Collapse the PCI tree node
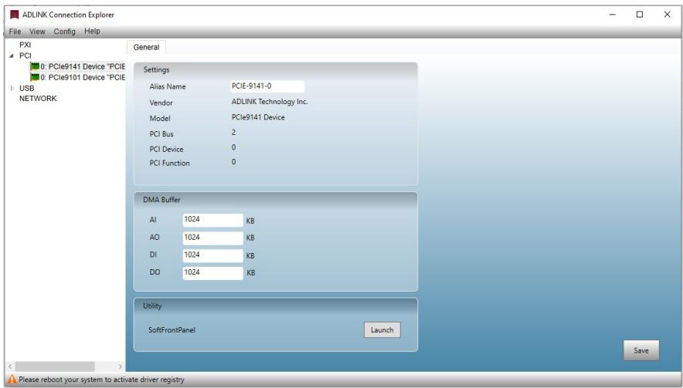 tap(12, 56)
